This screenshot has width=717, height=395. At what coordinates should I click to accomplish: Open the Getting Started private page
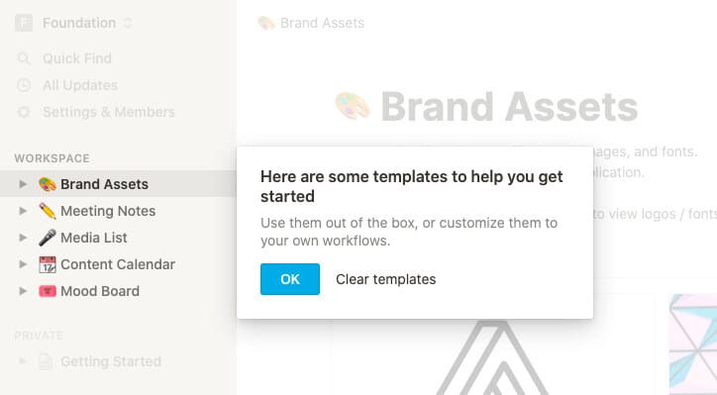(111, 361)
